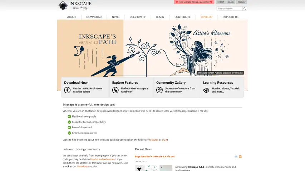305x171 pixels.
Task: Open the ABOUT menu
Action: pyautogui.click(x=72, y=17)
